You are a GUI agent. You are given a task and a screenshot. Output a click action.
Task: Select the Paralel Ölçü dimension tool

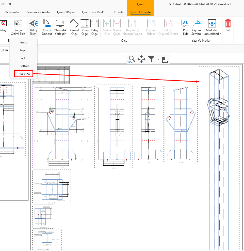[74, 23]
